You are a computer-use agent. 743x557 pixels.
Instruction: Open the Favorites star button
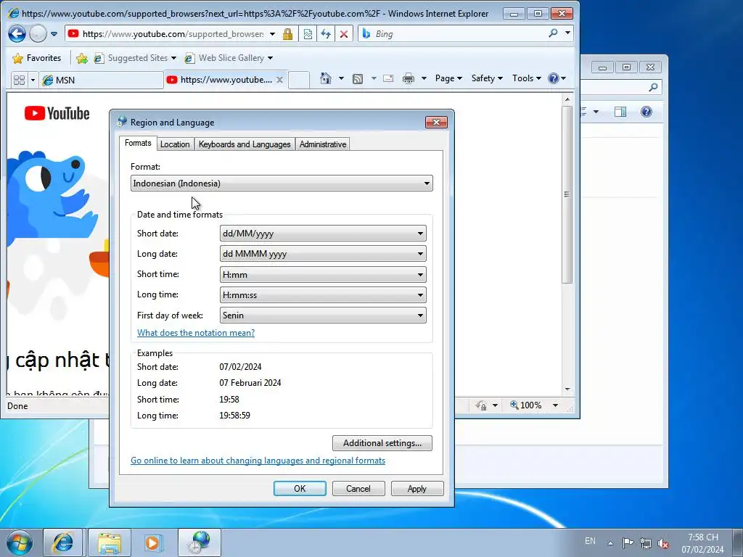click(x=37, y=58)
